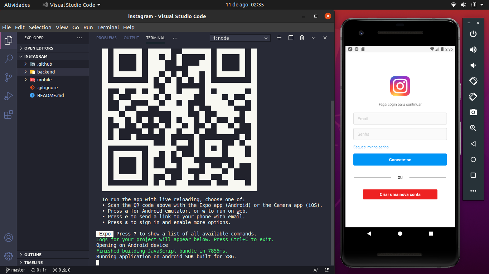Open notifications bell in status bar

pos(326,270)
